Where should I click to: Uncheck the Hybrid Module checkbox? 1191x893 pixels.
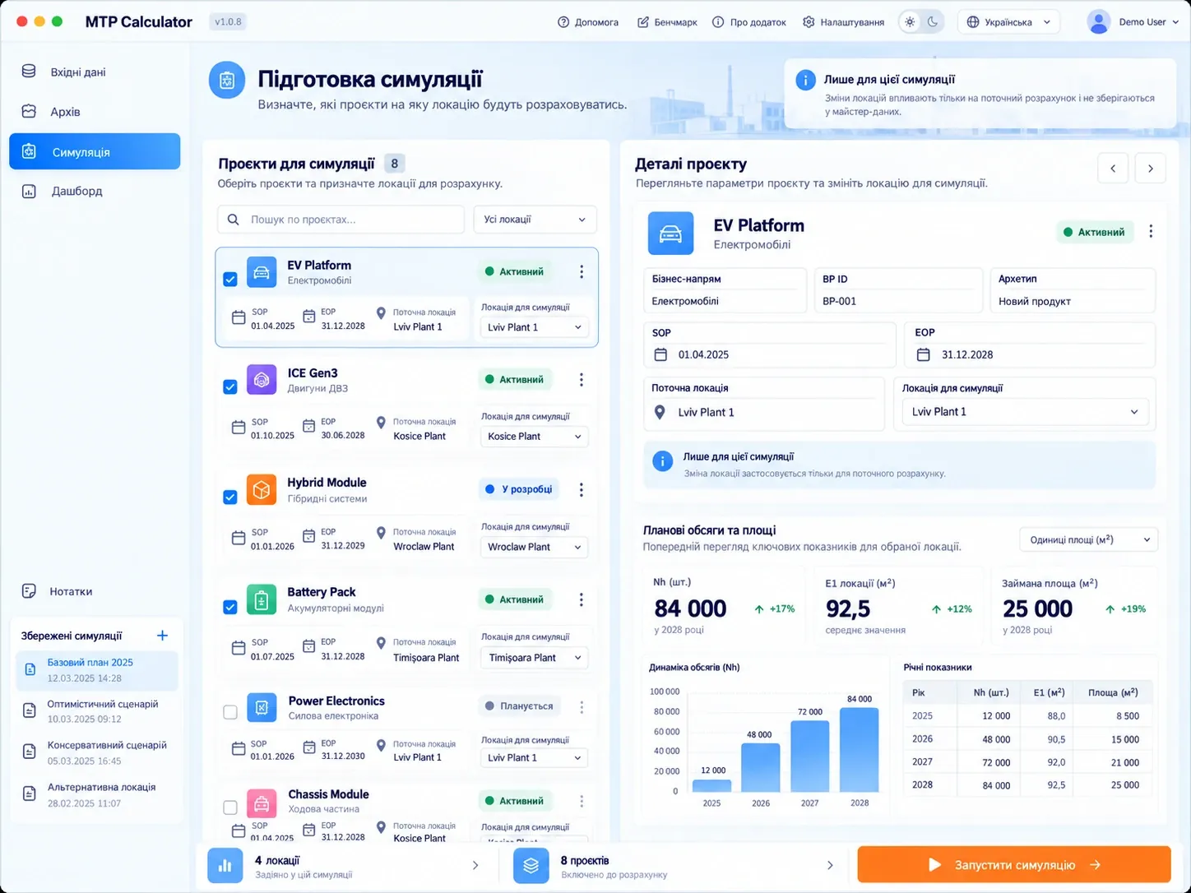(230, 497)
